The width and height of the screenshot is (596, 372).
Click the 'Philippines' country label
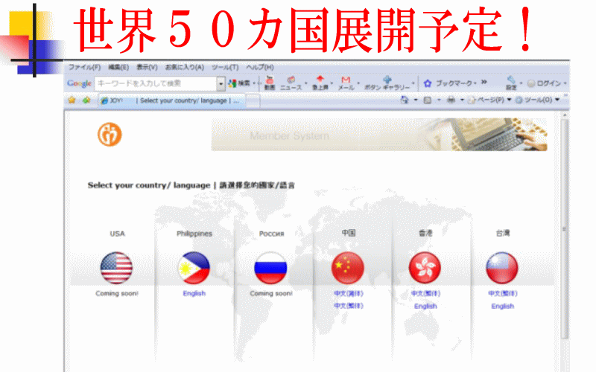194,234
